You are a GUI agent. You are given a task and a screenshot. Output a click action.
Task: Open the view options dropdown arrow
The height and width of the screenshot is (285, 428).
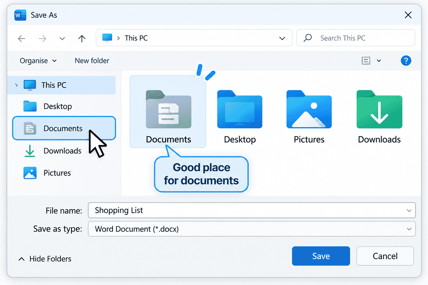(379, 61)
